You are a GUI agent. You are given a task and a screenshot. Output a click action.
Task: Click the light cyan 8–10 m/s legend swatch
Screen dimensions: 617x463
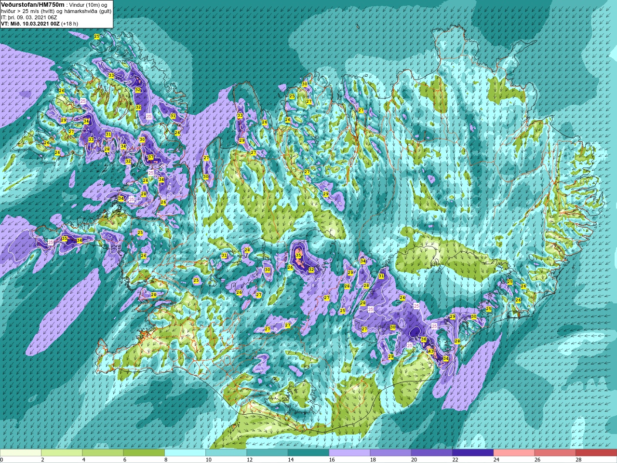(x=185, y=453)
